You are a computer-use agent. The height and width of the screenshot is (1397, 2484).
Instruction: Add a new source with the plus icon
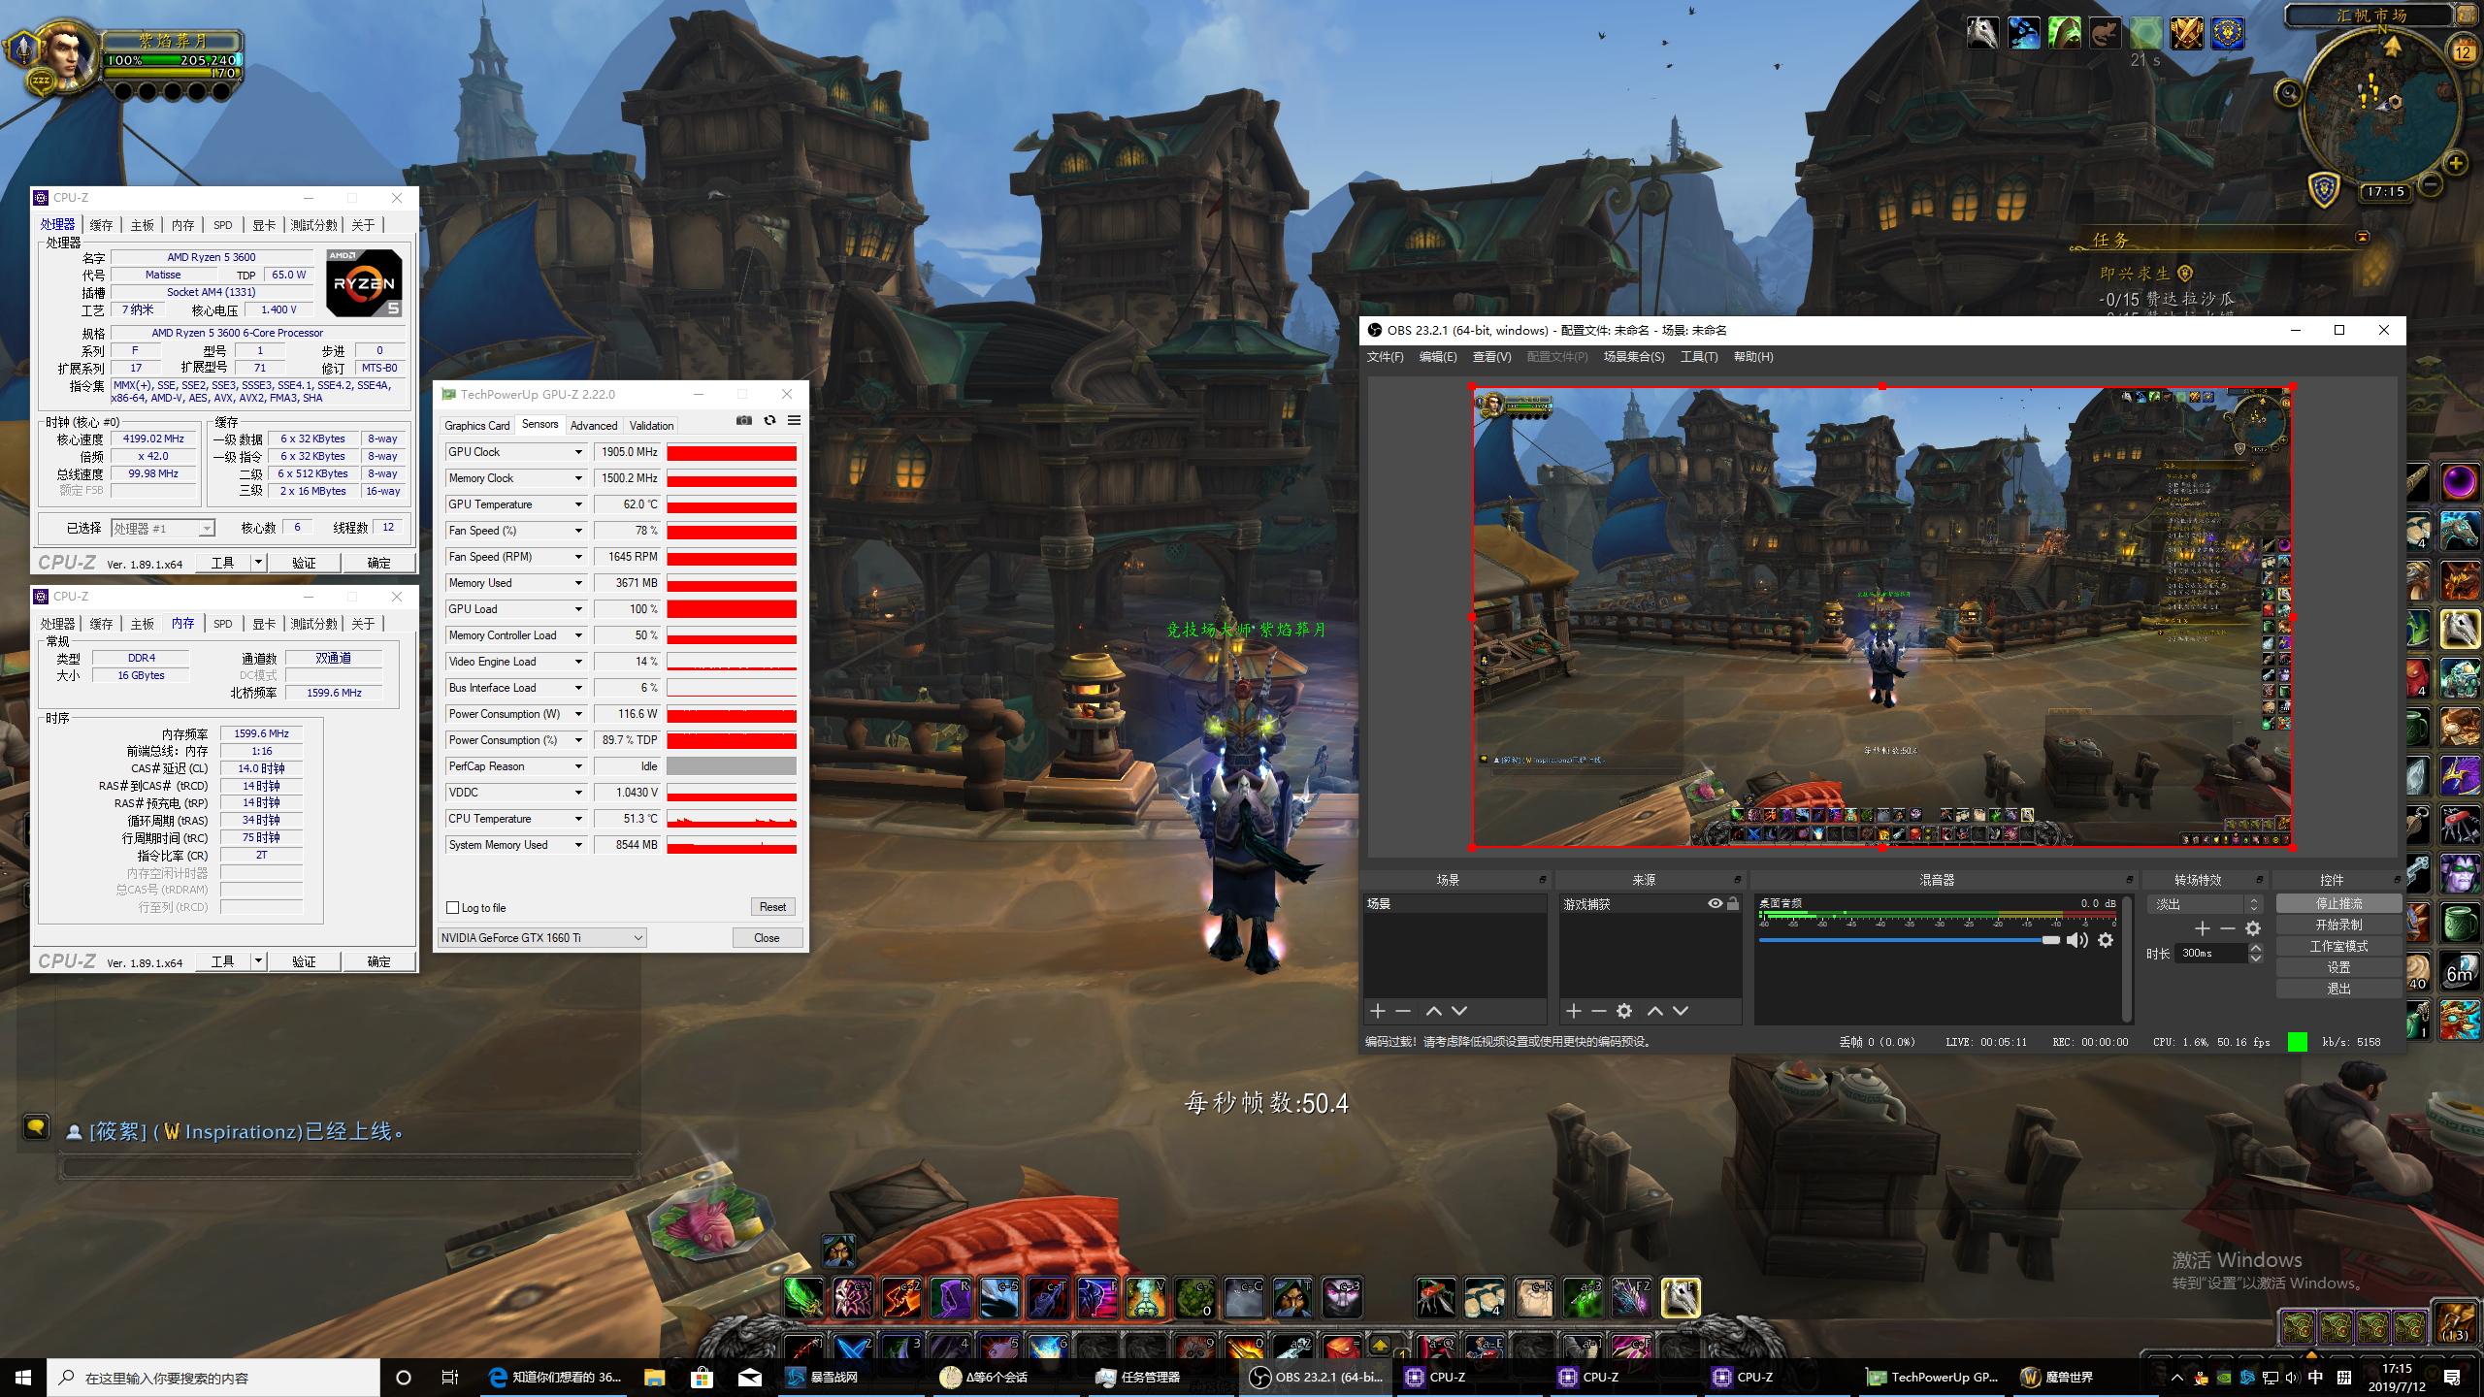click(1574, 1011)
